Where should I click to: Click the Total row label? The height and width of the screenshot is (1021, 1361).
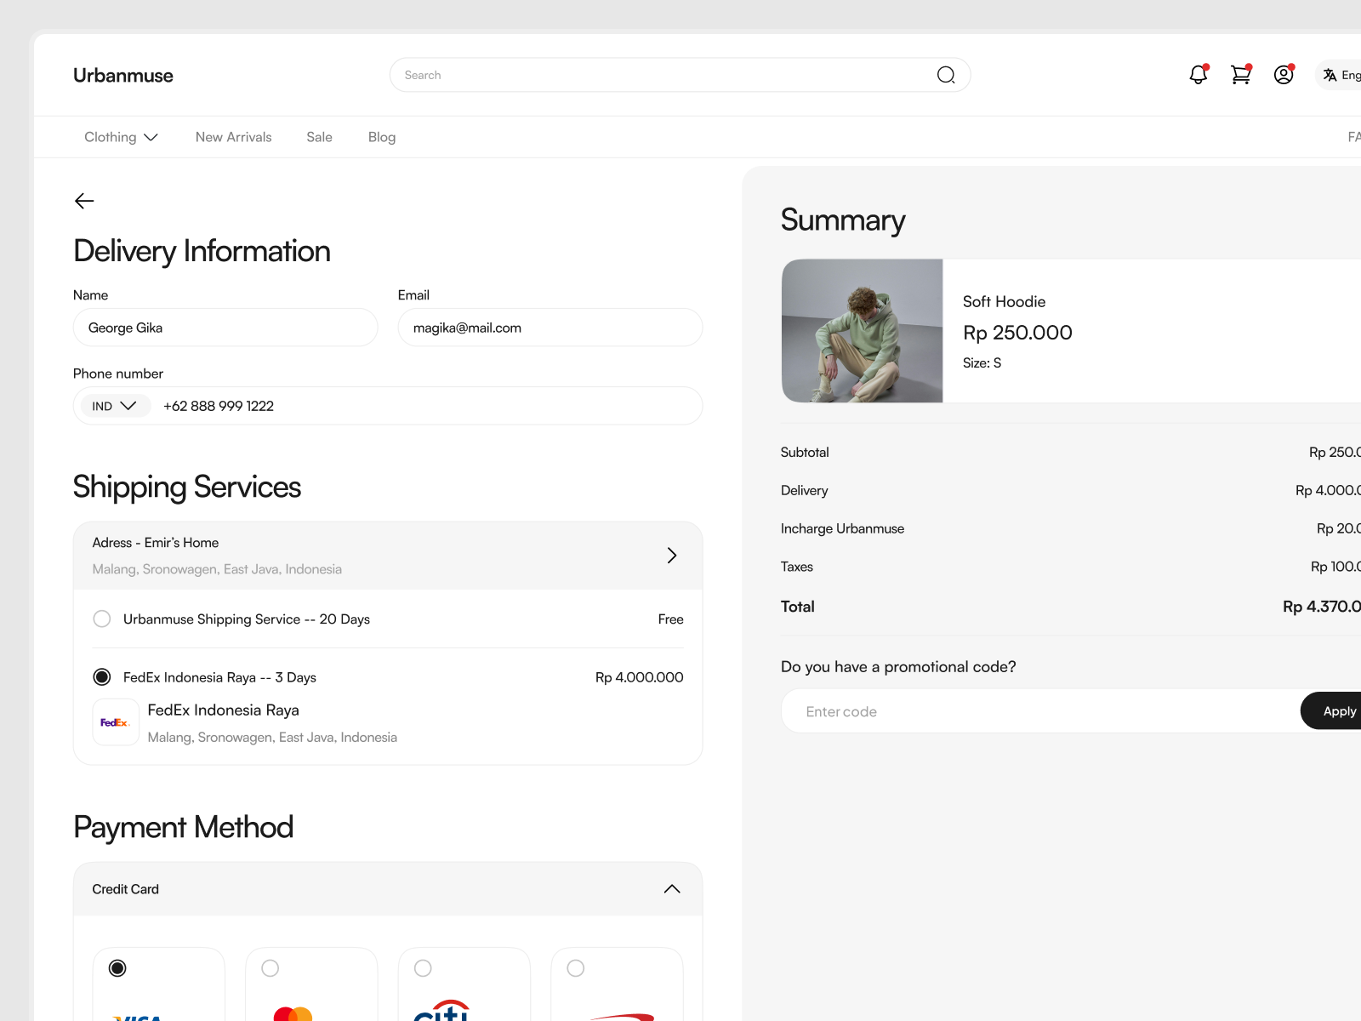[x=798, y=607]
